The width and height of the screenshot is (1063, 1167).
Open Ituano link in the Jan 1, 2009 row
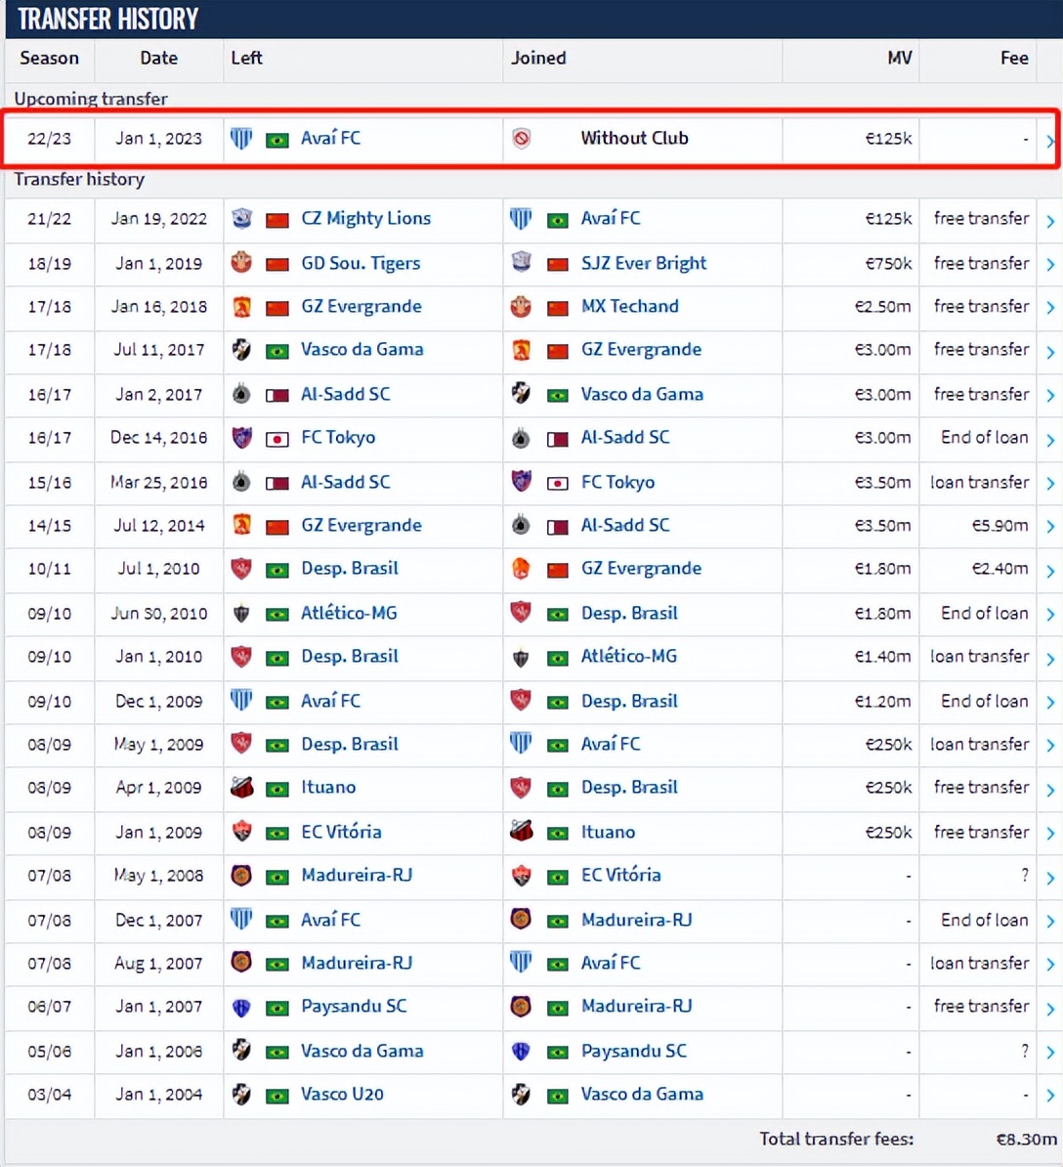coord(608,832)
